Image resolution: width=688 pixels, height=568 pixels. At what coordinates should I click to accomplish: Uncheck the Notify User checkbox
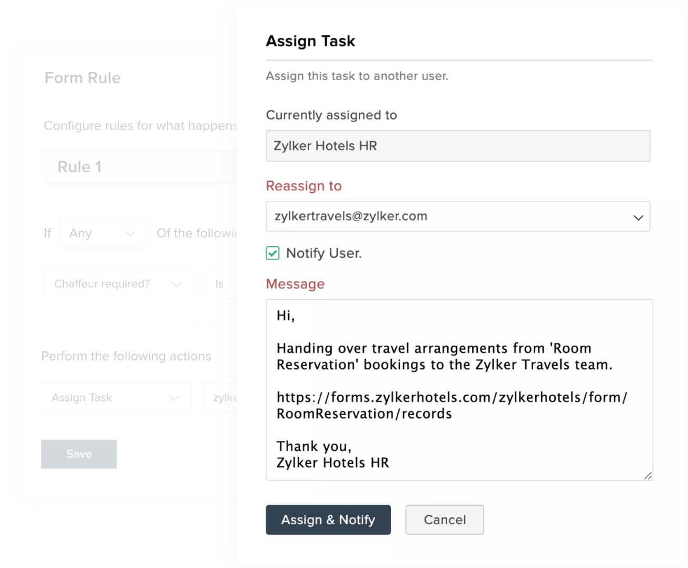pyautogui.click(x=273, y=253)
